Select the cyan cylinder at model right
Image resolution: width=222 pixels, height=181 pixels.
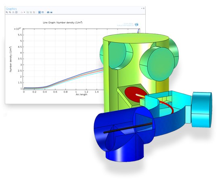point(202,110)
